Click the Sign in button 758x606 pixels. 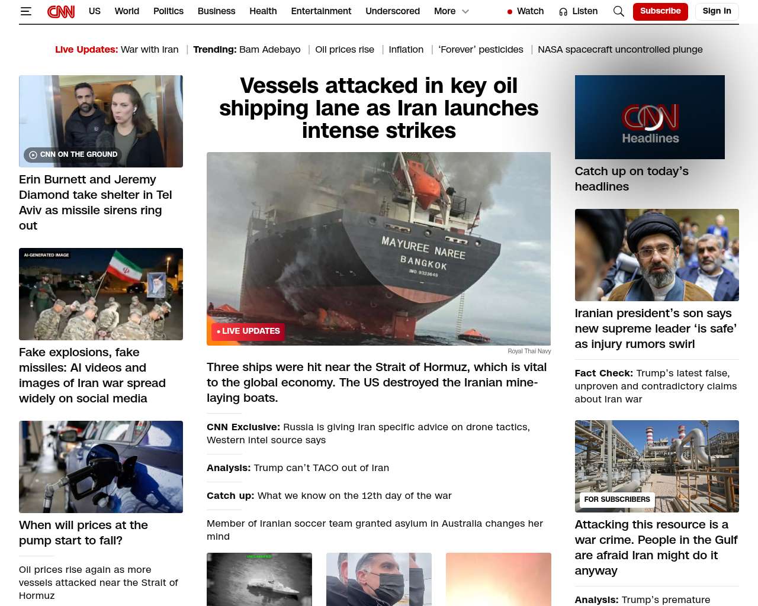coord(717,11)
